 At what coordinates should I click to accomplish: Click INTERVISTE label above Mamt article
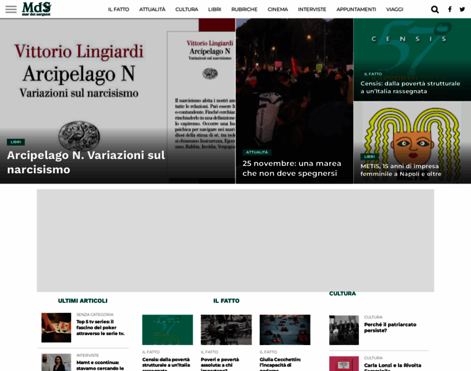pyautogui.click(x=87, y=355)
